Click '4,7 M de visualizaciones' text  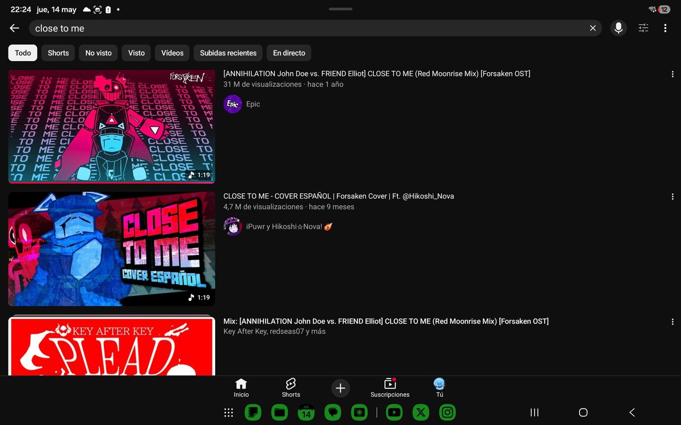pyautogui.click(x=263, y=207)
